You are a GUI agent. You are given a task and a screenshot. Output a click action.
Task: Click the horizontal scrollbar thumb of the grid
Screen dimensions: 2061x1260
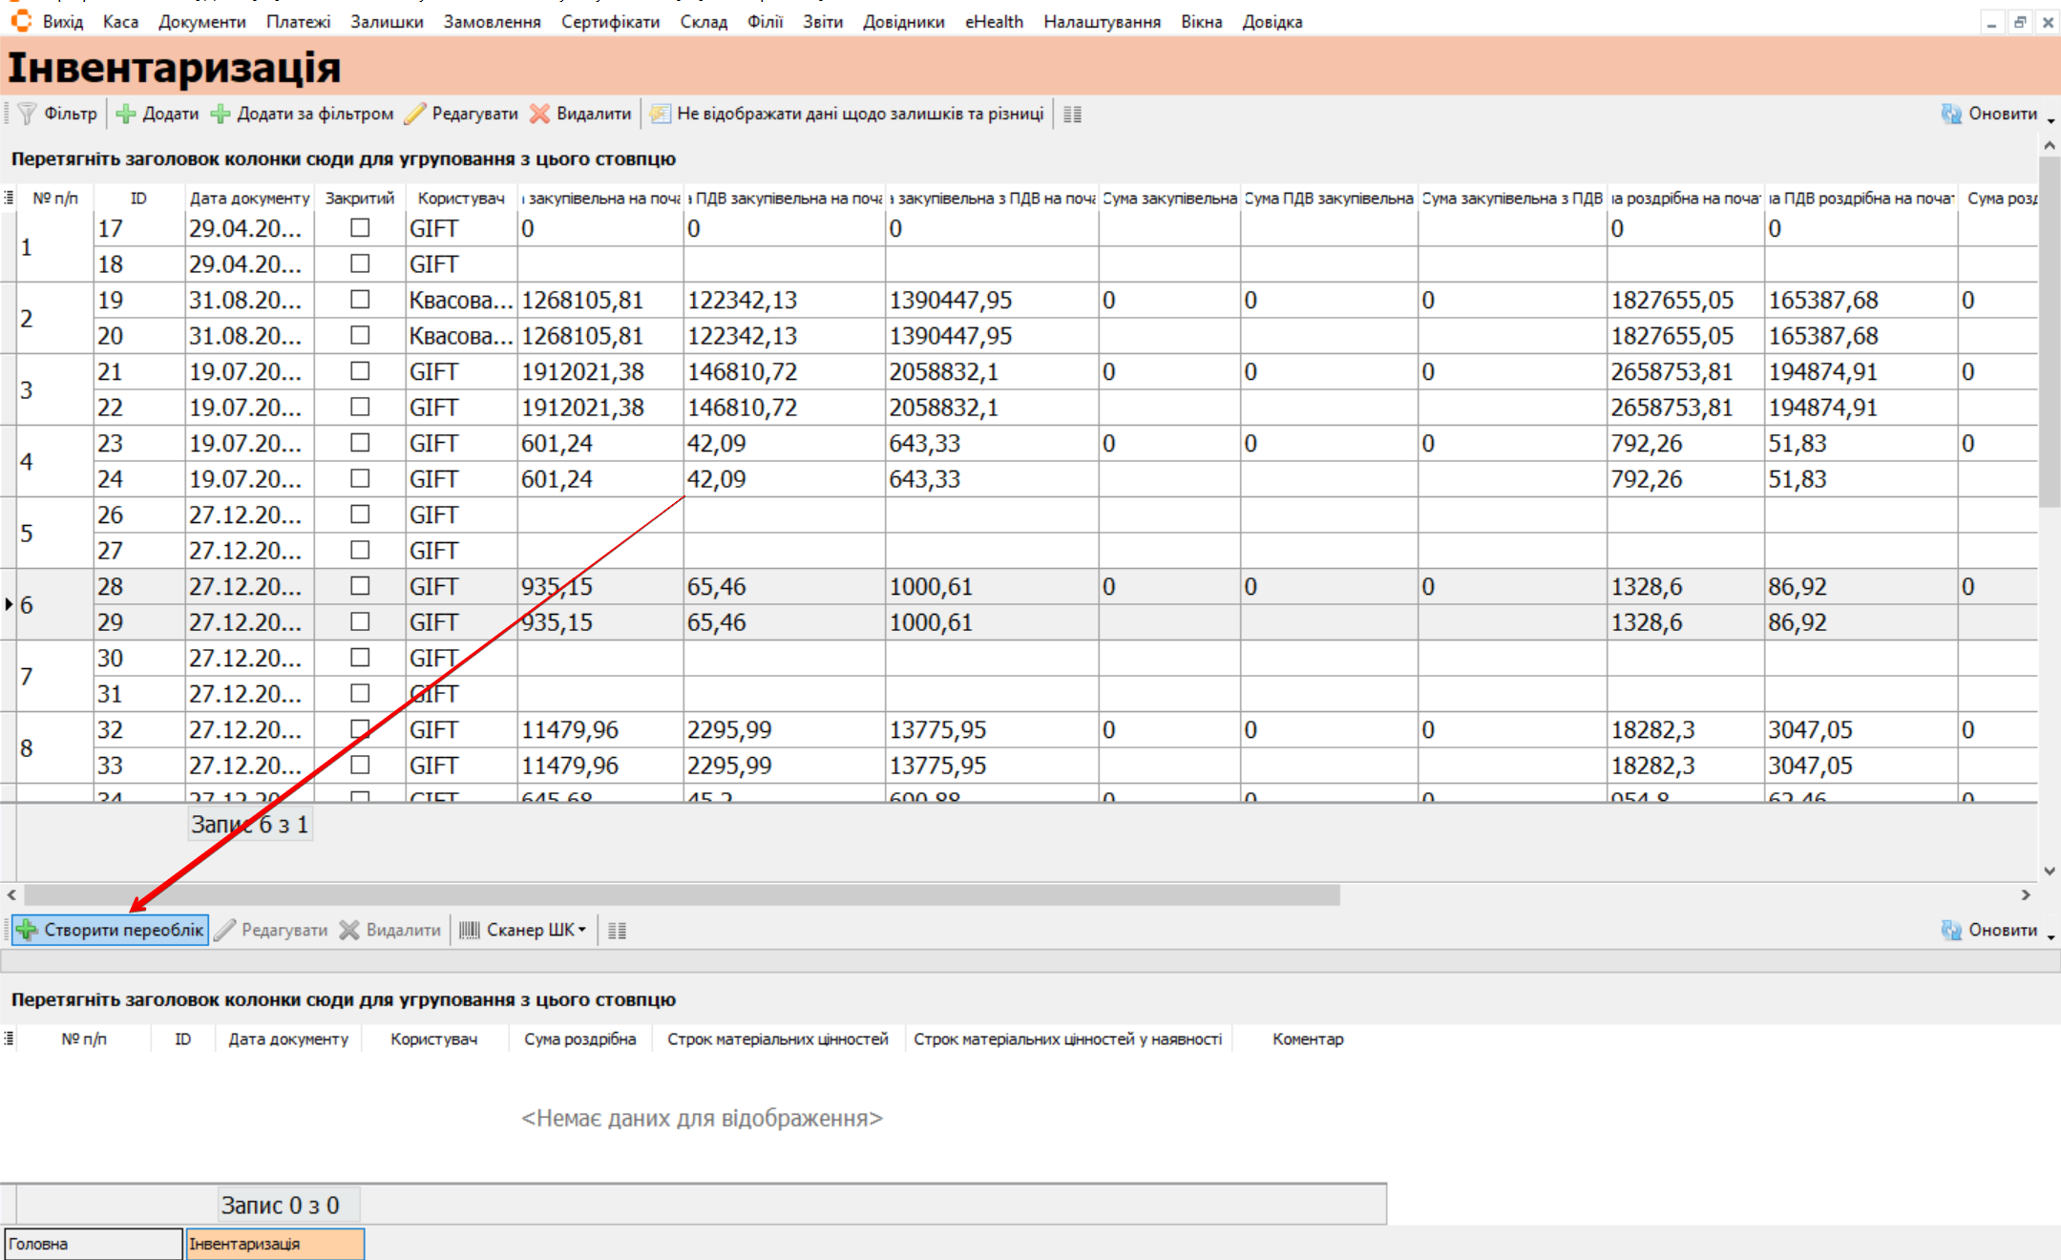pyautogui.click(x=682, y=895)
